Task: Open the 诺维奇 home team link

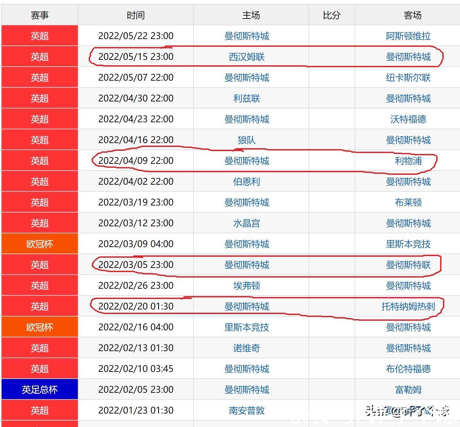Action: [x=247, y=348]
